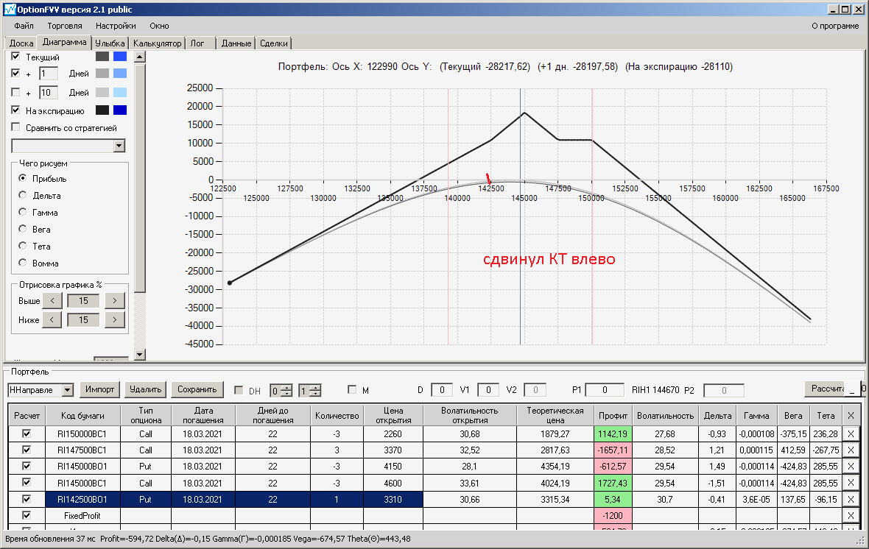Decrease the Выше percentage with left arrow
Image resolution: width=869 pixels, height=549 pixels.
click(x=52, y=301)
